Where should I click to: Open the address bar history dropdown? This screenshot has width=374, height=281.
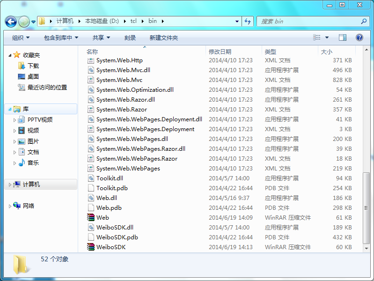click(x=237, y=22)
